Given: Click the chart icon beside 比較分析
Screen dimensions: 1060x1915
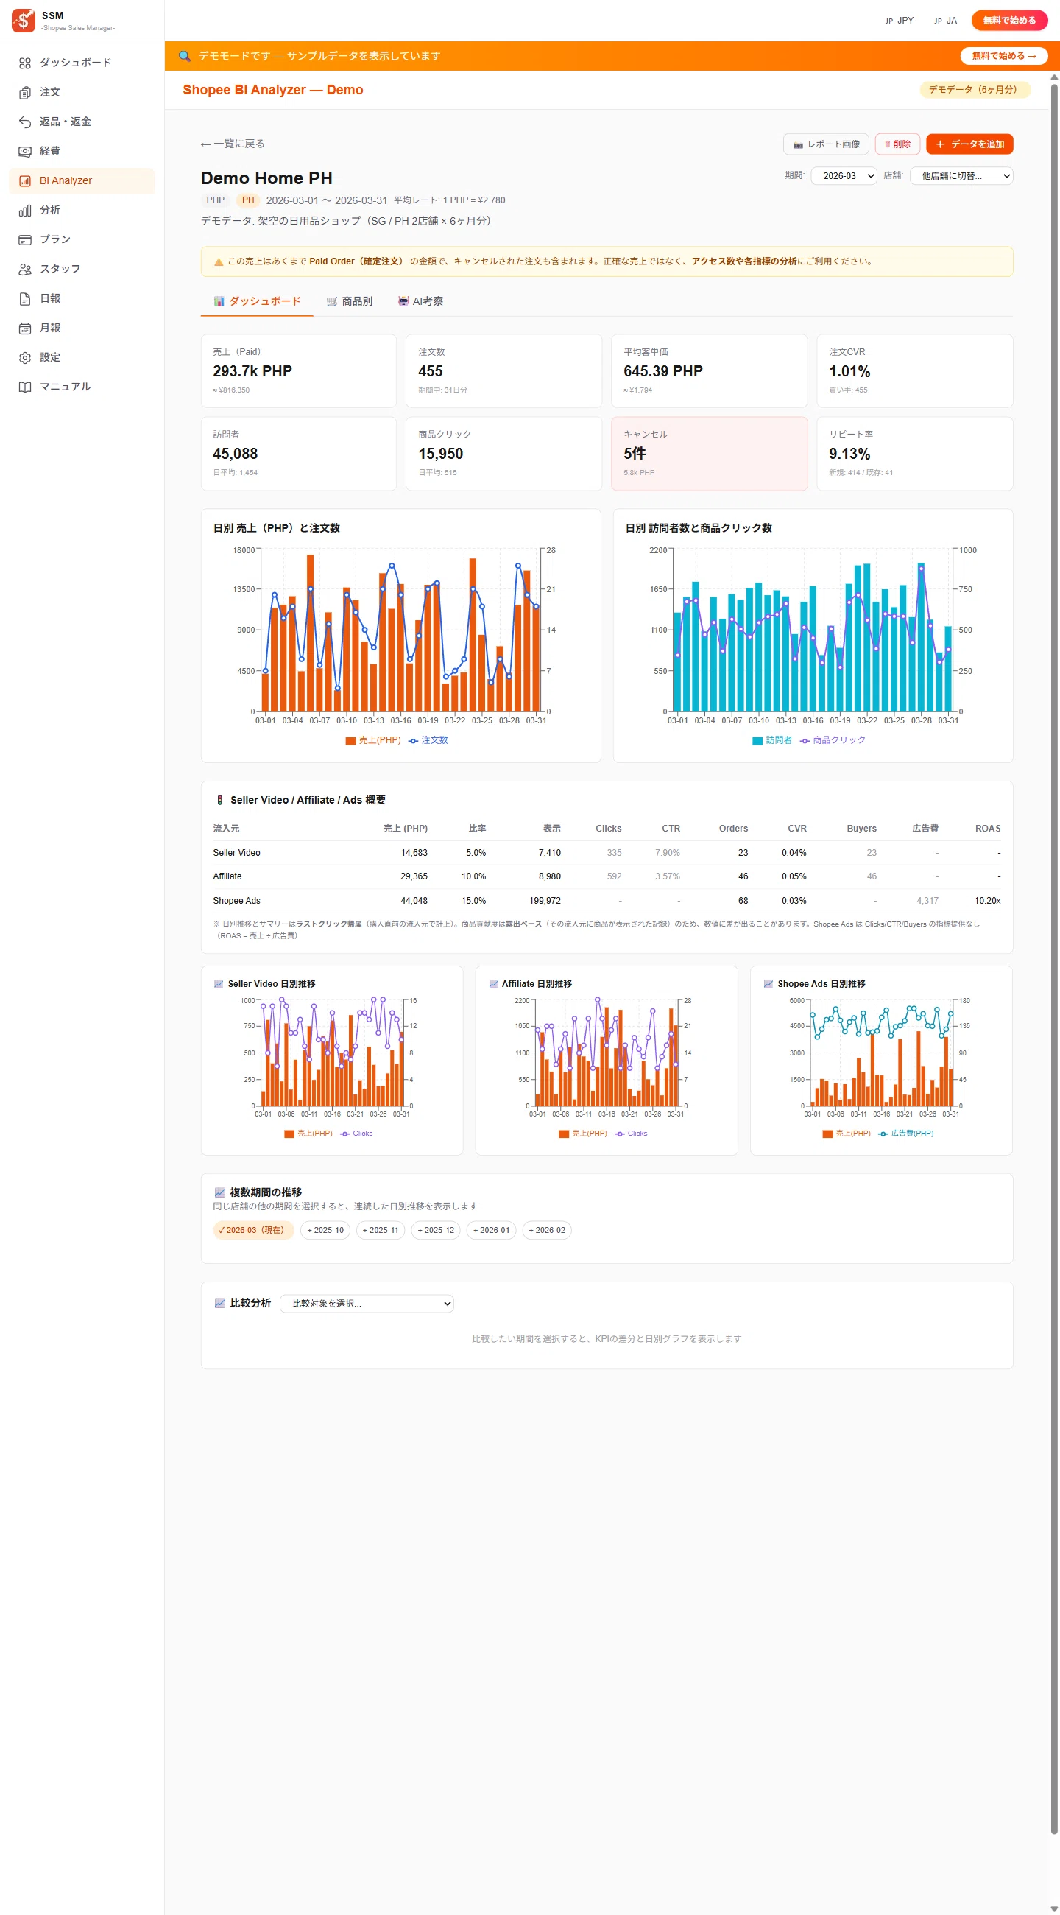Looking at the screenshot, I should [x=219, y=1303].
